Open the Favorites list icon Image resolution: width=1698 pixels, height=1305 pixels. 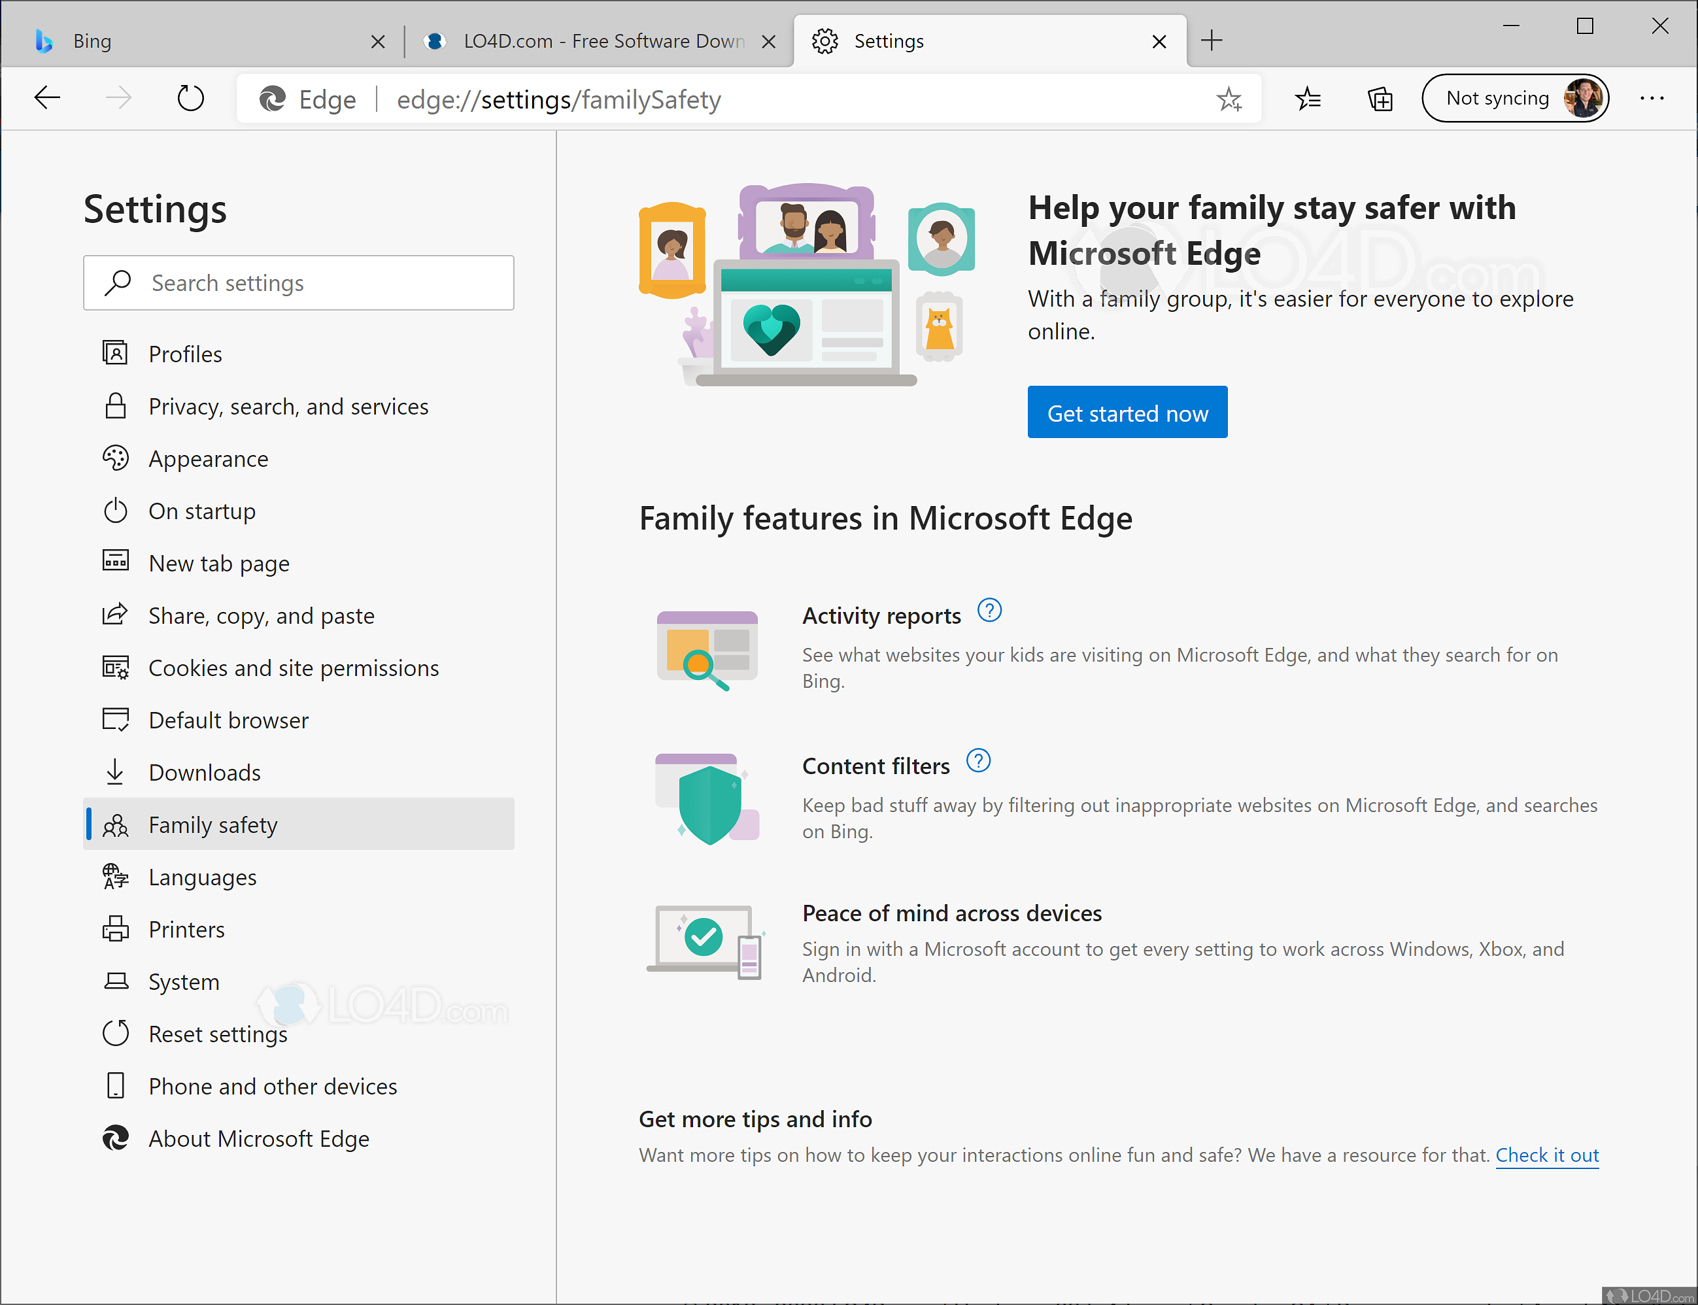pos(1308,98)
